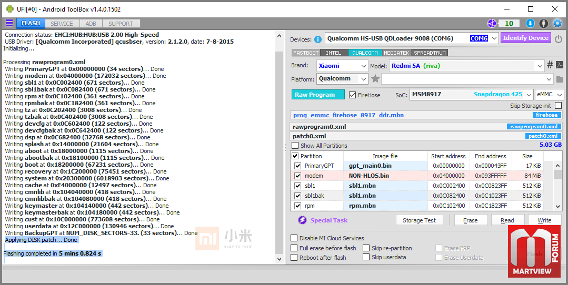
Task: Click the purple globe network icon
Action: pos(492,23)
